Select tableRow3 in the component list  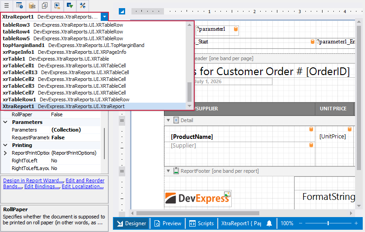tap(94, 25)
